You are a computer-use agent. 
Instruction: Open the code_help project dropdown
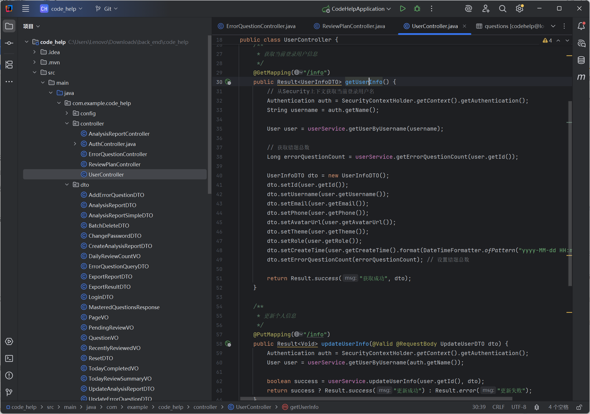pos(61,9)
